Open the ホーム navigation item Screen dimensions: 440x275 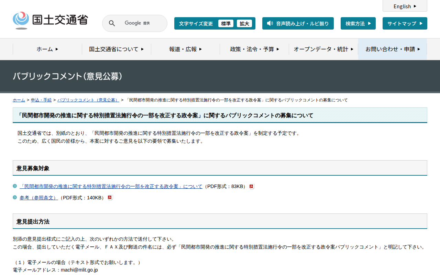pos(47,49)
